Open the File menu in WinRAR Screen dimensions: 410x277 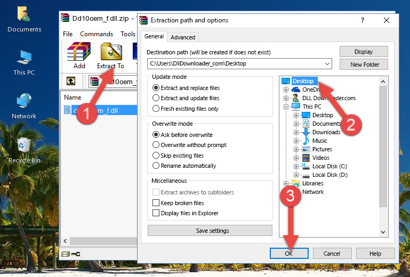click(x=68, y=34)
